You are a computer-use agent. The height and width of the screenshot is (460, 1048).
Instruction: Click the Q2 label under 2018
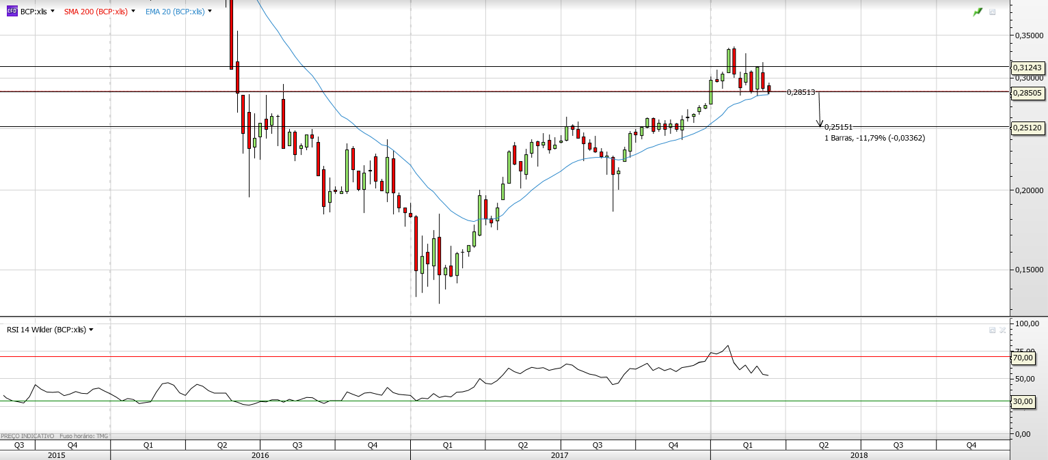click(824, 445)
